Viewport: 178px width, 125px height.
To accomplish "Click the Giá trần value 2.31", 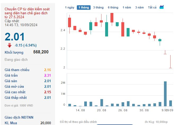I will (x=47, y=75).
